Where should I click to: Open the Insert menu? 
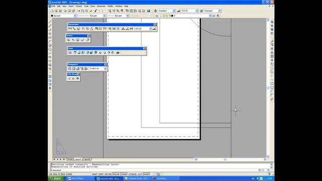pyautogui.click(x=71, y=7)
